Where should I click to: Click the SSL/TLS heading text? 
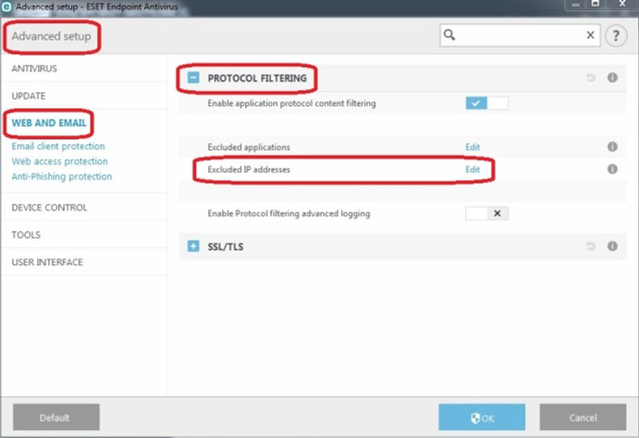point(225,246)
